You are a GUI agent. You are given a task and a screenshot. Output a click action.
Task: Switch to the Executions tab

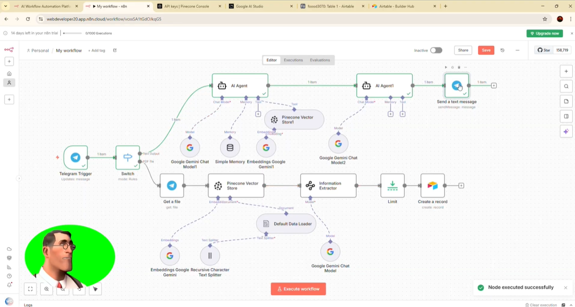293,60
